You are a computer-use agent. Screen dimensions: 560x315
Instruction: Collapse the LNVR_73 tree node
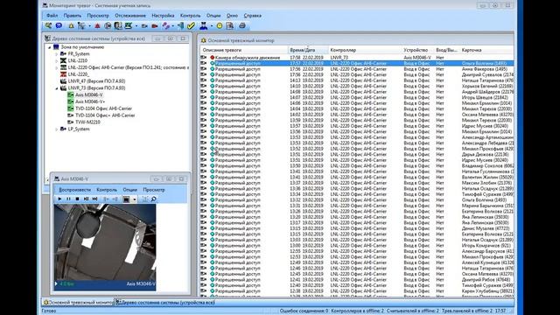click(56, 88)
